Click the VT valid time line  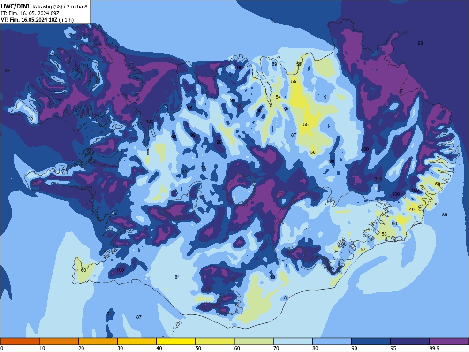(x=37, y=20)
